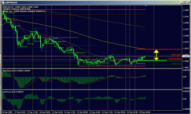This screenshot has width=191, height=114.
Task: Click the MACD(12,26,9) indicator label
Action: click(x=17, y=71)
